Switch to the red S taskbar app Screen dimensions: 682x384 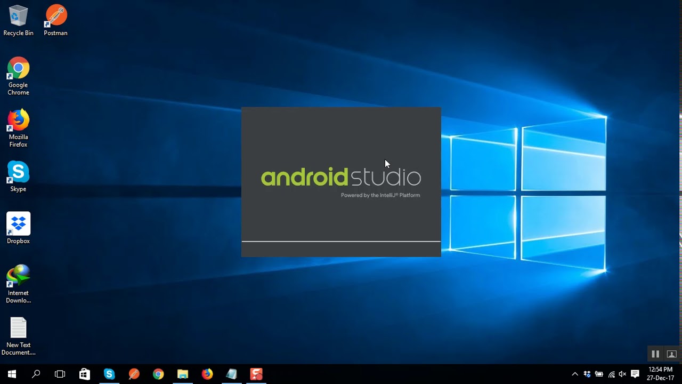256,374
